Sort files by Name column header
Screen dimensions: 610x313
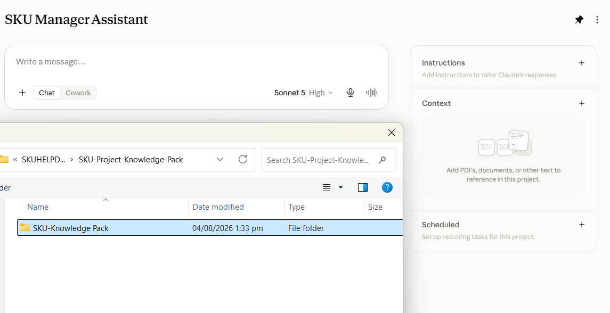click(x=38, y=207)
